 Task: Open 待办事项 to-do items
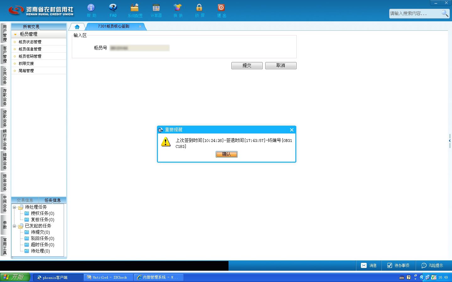click(x=398, y=265)
